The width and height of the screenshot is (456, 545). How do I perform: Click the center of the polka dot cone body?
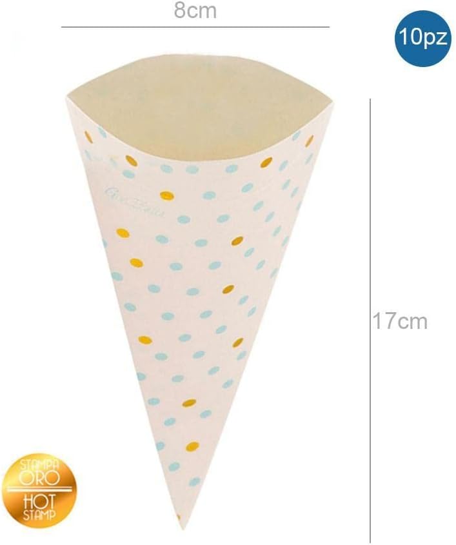click(195, 295)
